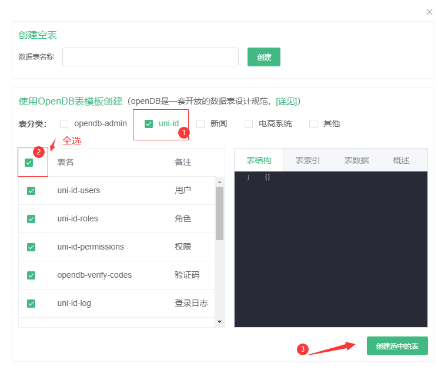This screenshot has height=367, width=438.
Task: Click the green 创建 button
Action: click(264, 57)
